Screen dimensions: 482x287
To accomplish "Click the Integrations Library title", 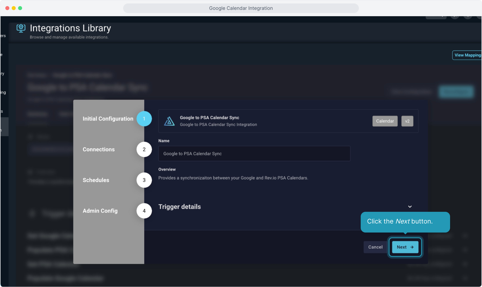I will pos(70,28).
